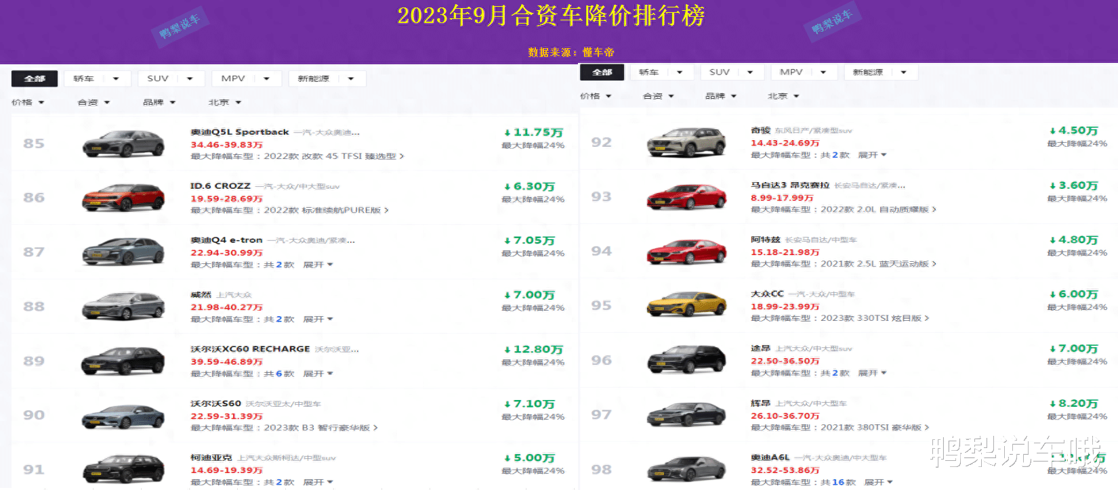Open 2022款 标准续航PURE版 link
Screen dimensions: 1118x490
326,210
